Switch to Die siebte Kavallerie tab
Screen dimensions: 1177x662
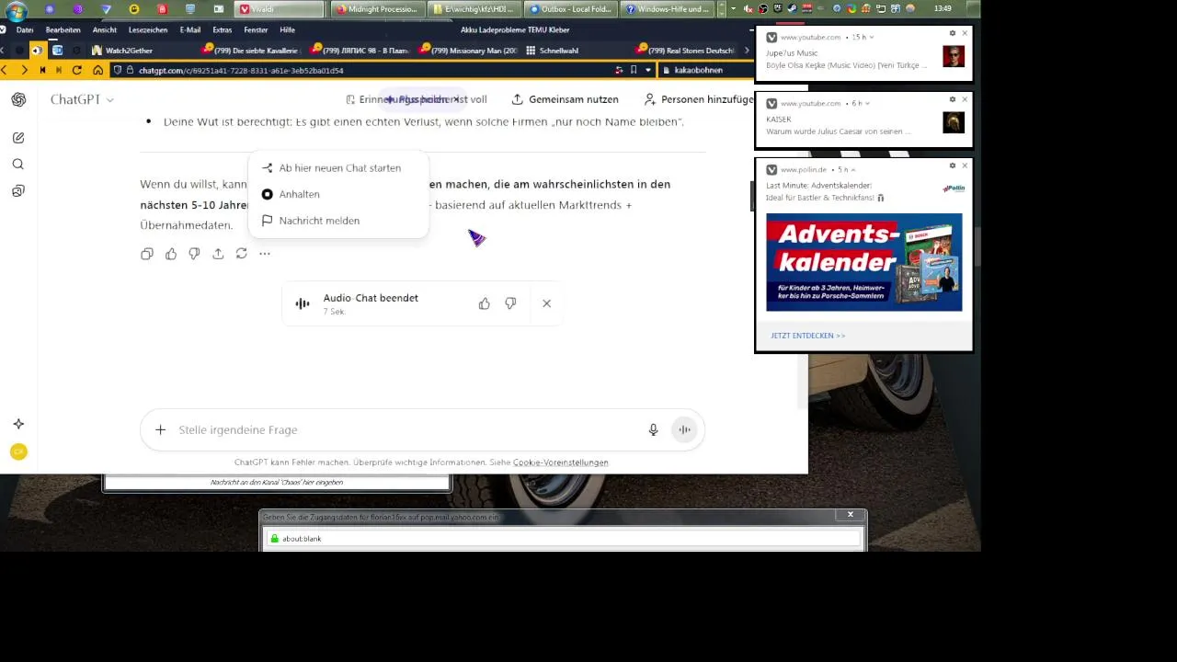(253, 51)
